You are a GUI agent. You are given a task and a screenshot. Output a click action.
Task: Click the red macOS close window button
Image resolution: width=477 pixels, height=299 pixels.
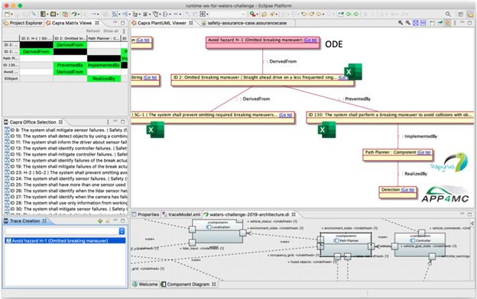point(7,5)
